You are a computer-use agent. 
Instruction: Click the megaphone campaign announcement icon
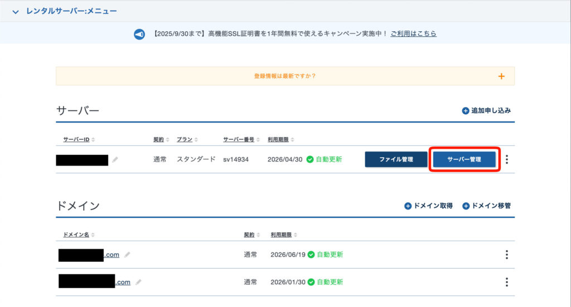(139, 34)
